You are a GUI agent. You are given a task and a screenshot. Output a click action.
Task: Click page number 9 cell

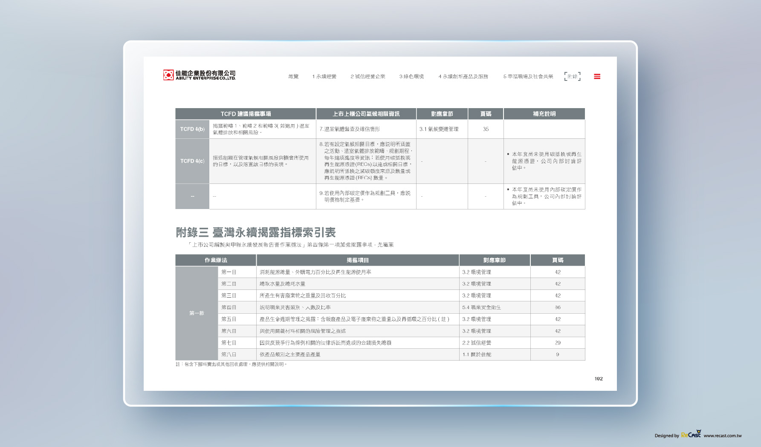click(x=558, y=354)
